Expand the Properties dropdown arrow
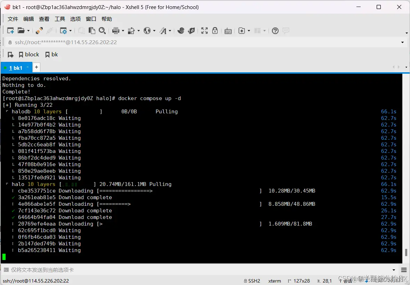Image resolution: width=410 pixels, height=285 pixels. (x=71, y=31)
